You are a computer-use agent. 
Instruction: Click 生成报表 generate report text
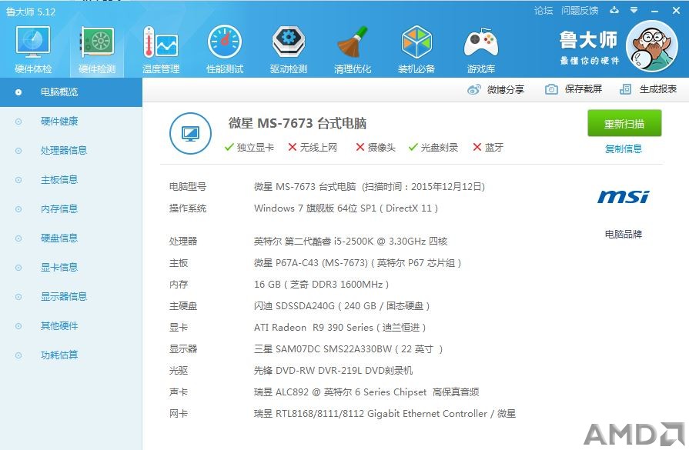657,89
